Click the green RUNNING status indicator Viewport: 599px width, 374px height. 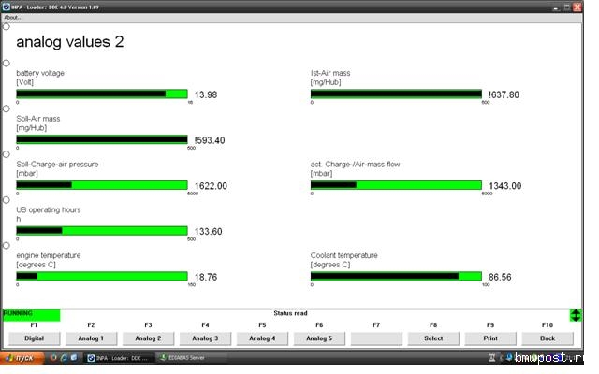30,314
